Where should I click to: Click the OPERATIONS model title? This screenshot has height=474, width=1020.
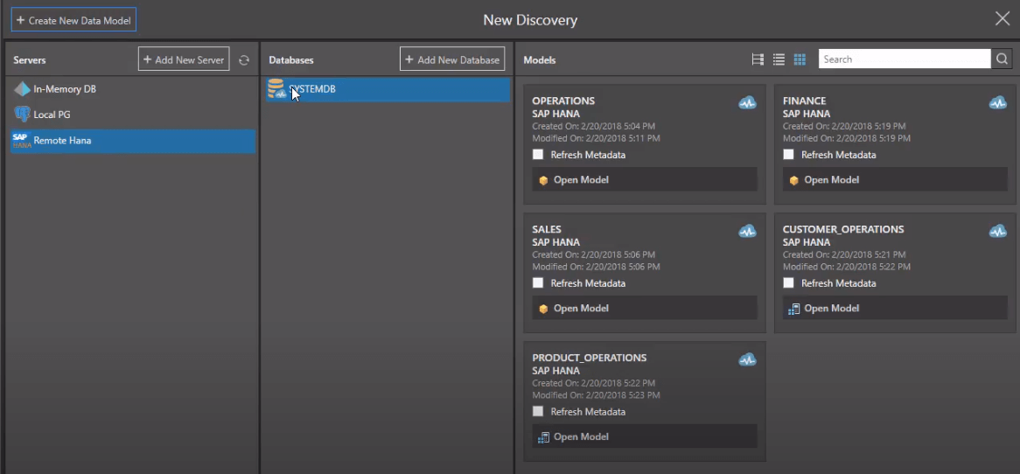point(563,101)
